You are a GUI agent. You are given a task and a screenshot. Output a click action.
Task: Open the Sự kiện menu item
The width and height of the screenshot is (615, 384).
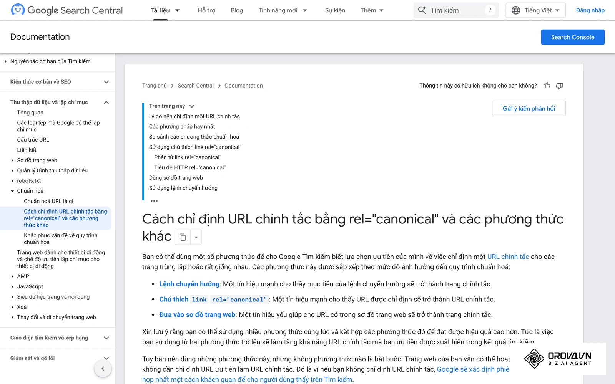(x=335, y=10)
